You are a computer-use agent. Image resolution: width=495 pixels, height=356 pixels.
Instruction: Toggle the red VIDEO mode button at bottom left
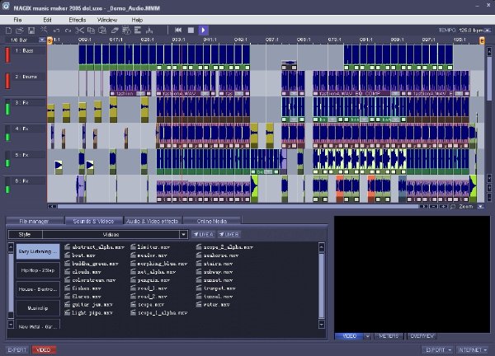pos(44,349)
